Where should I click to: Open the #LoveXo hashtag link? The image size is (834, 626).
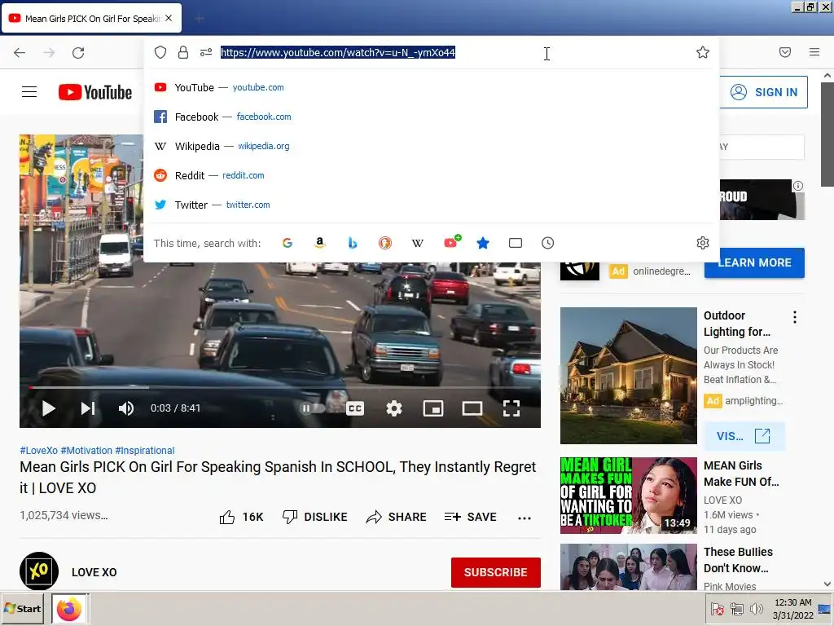click(x=38, y=450)
